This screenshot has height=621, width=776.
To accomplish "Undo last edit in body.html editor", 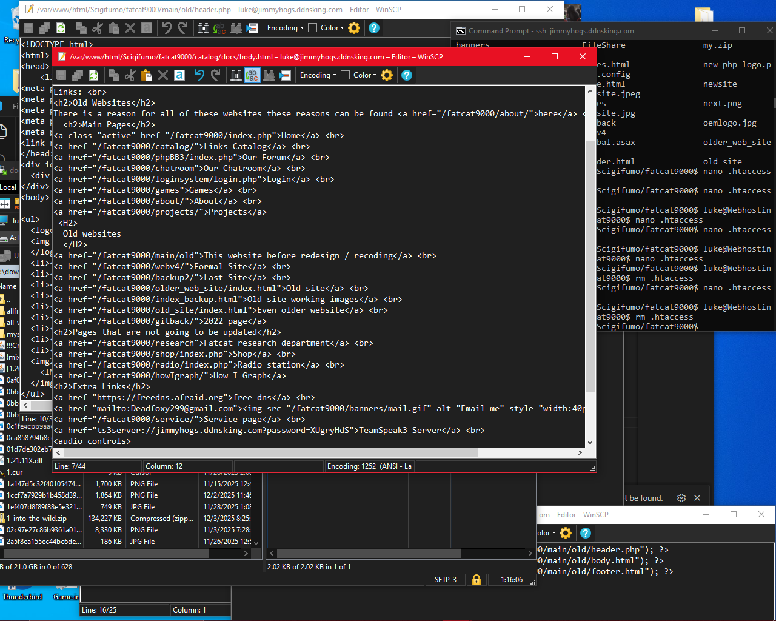I will pos(199,75).
